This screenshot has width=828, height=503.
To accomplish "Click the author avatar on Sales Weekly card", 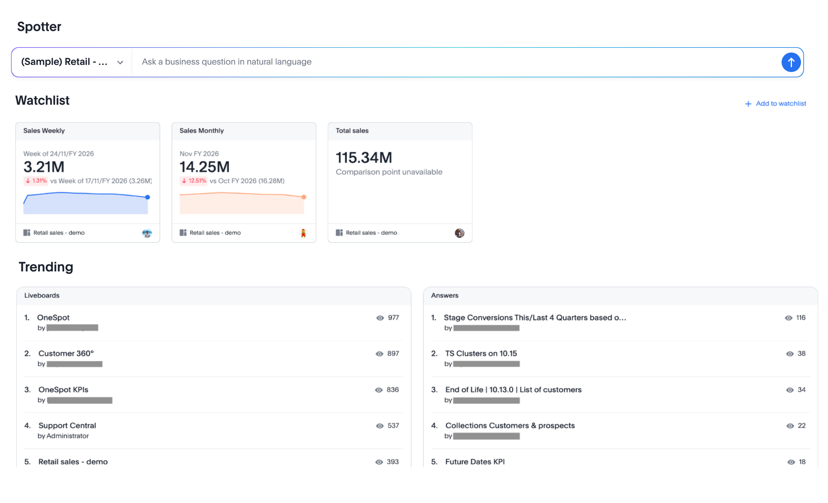I will (147, 233).
